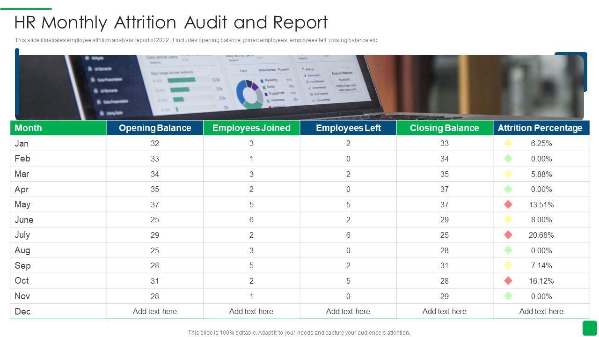This screenshot has height=337, width=599.
Task: Select the 'Mar' month cell
Action: [x=58, y=174]
